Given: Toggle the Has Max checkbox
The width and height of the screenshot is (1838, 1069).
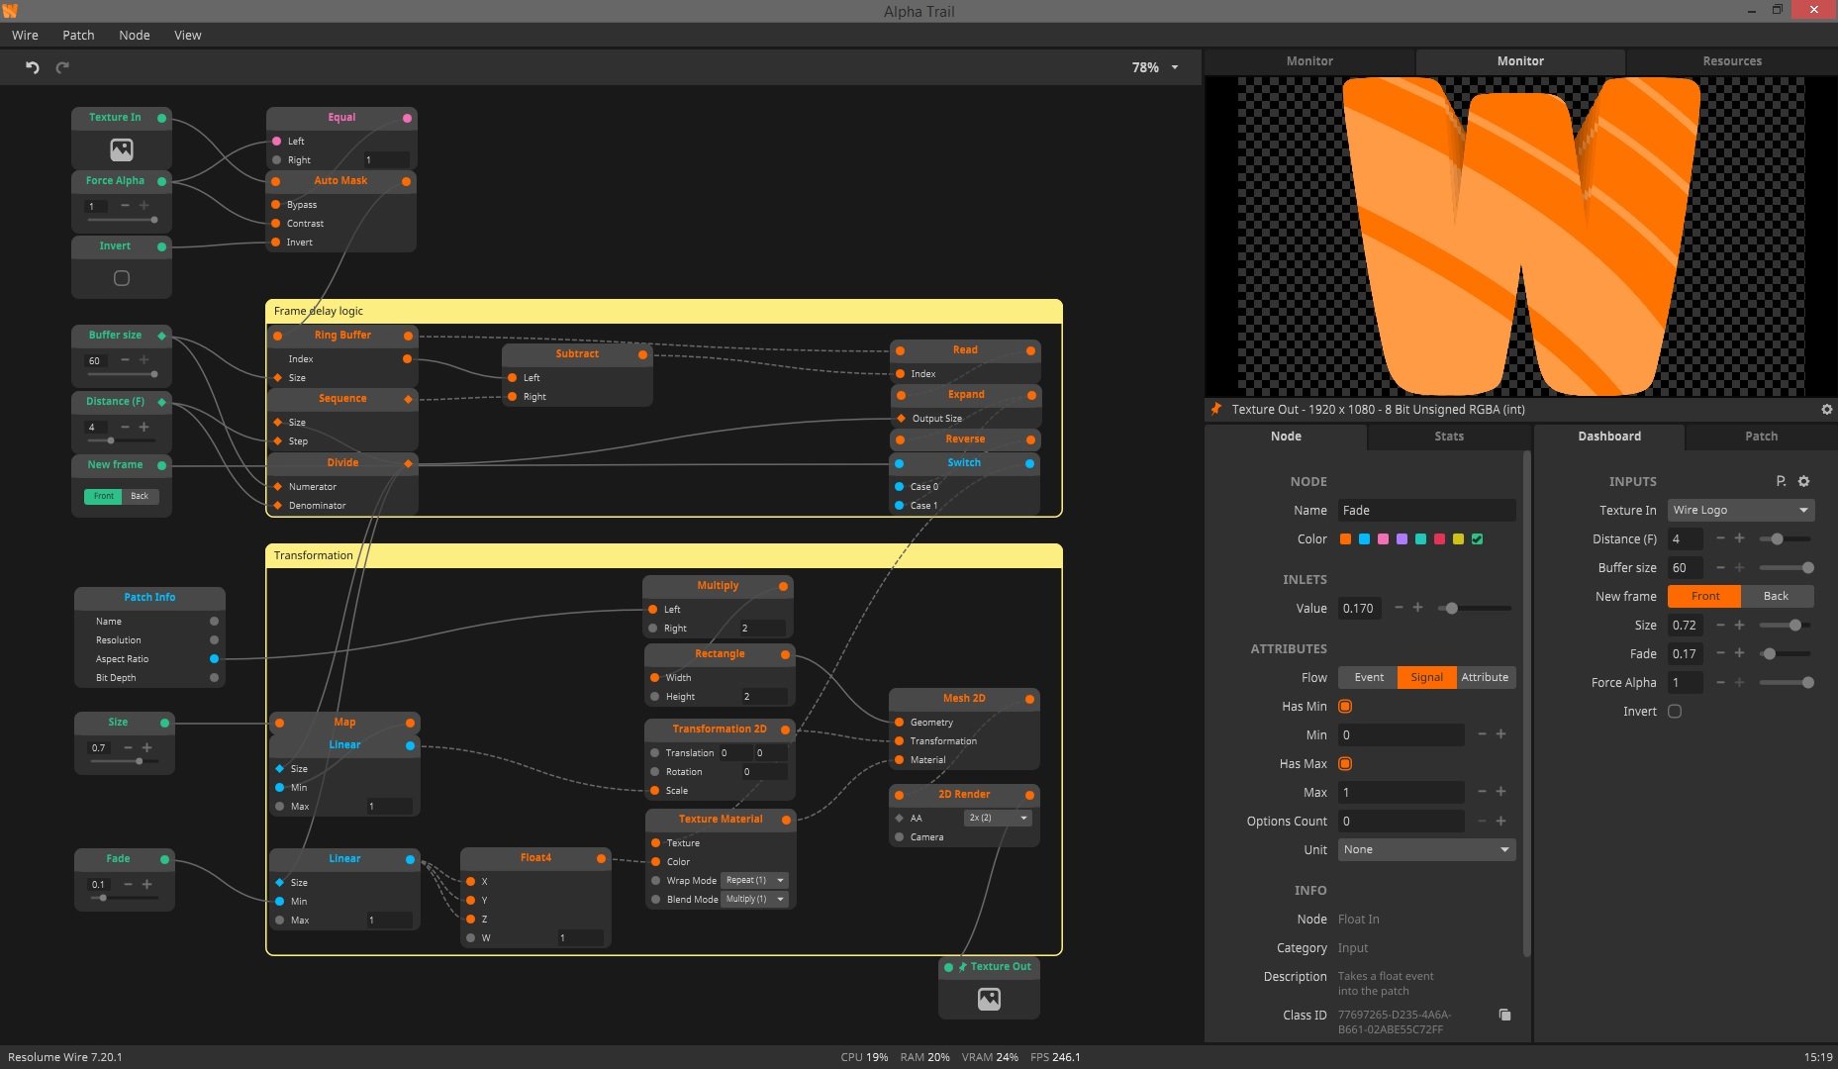Looking at the screenshot, I should [1345, 763].
